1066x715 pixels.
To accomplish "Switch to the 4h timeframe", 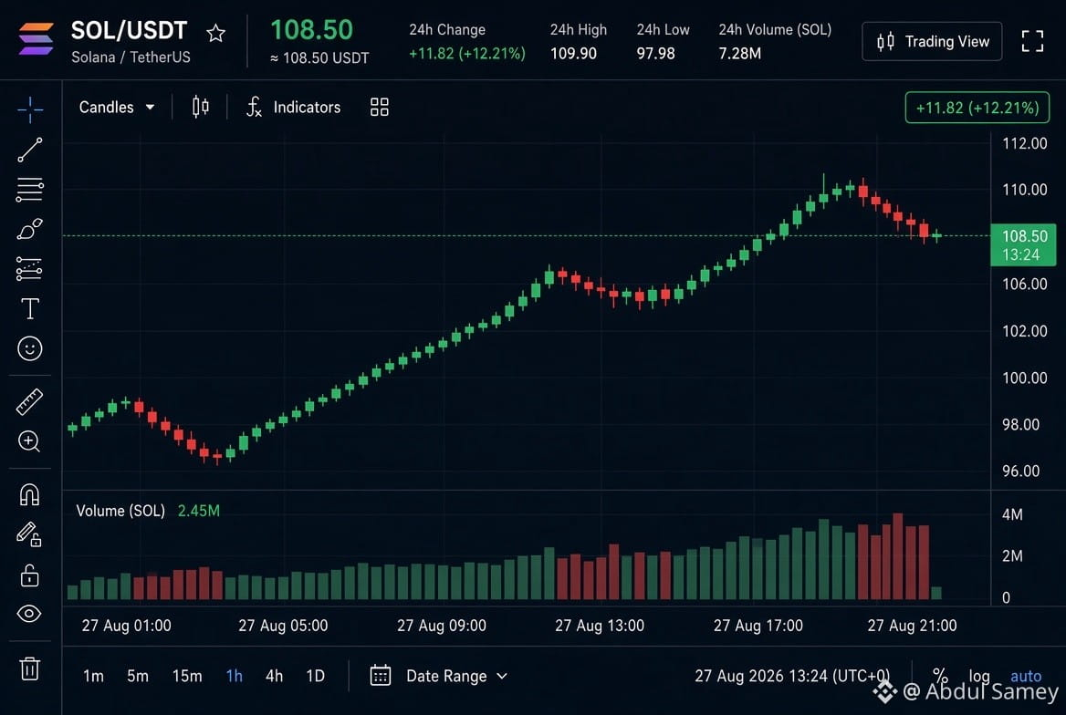I will [x=274, y=677].
